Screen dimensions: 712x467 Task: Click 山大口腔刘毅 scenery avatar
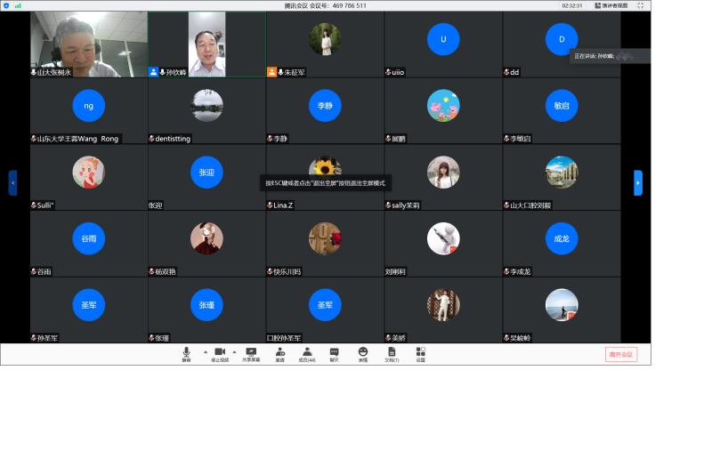pyautogui.click(x=562, y=172)
